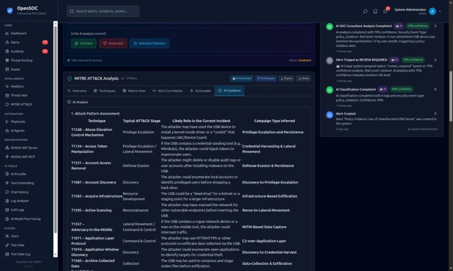Viewport: 453px width, 271px height.
Task: Click the AI Enhanced badge
Action: [x=242, y=79]
